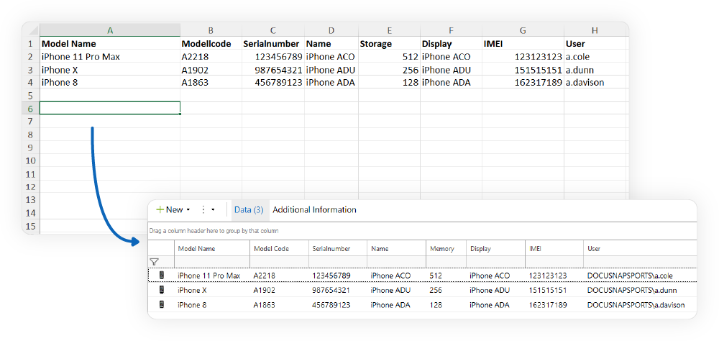Select Excel column A header

coord(110,30)
